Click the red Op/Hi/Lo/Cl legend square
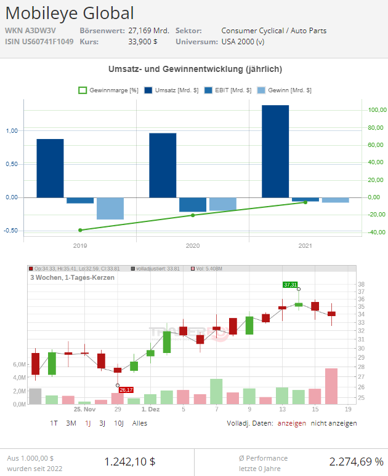Screen dimensions: 388x476 click(x=31, y=269)
